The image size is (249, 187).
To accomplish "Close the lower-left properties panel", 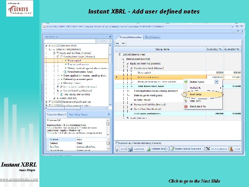I will tap(109, 114).
